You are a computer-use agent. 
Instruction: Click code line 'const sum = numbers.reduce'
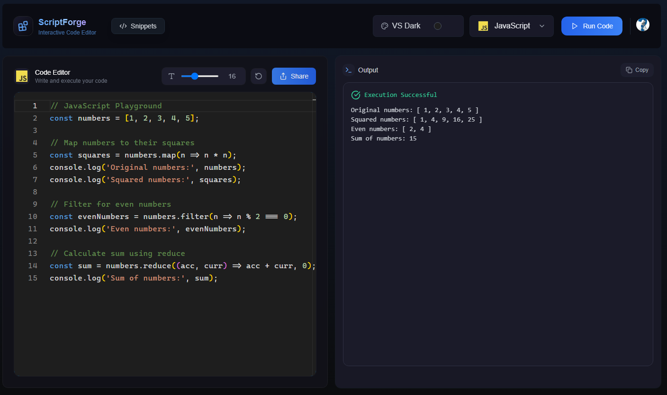tap(183, 266)
